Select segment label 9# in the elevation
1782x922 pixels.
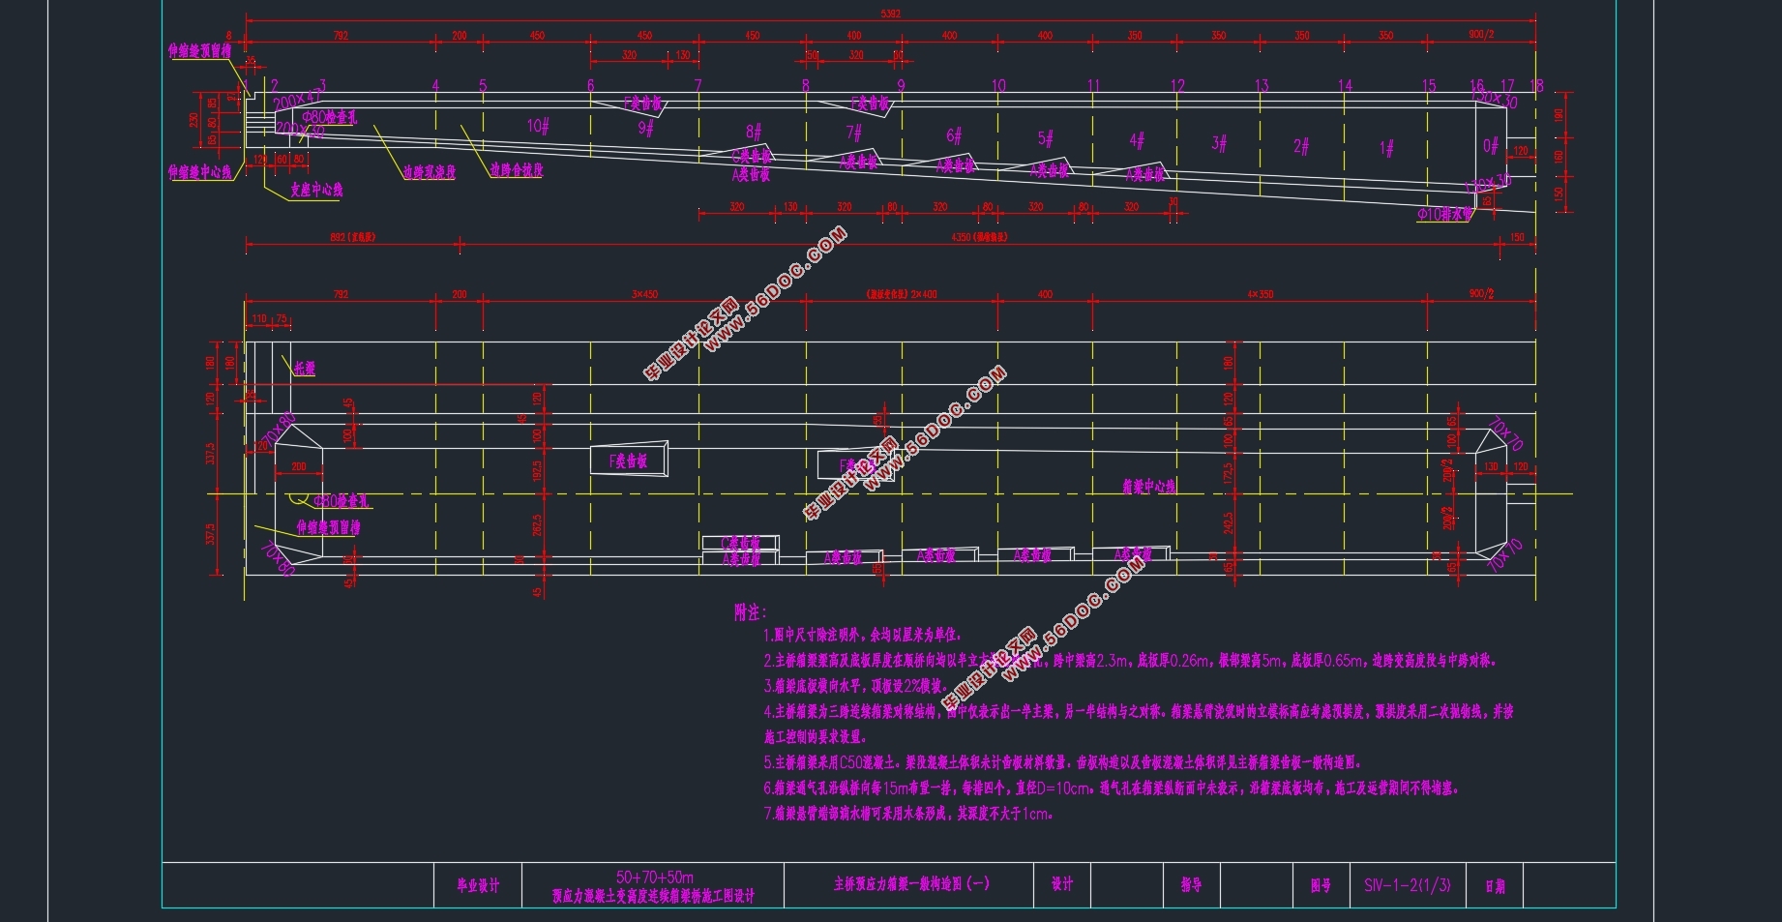pyautogui.click(x=645, y=128)
